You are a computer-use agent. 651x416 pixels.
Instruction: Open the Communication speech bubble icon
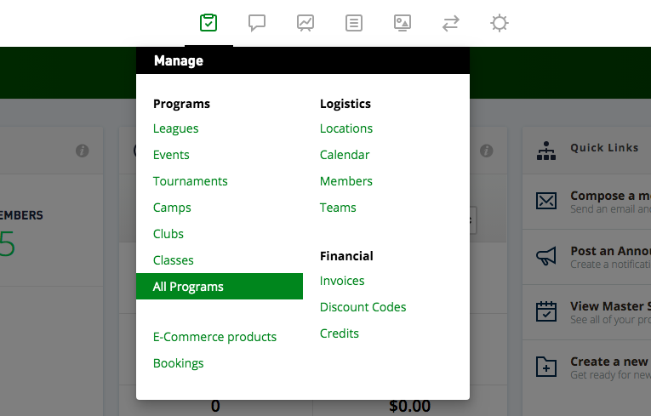pyautogui.click(x=257, y=23)
